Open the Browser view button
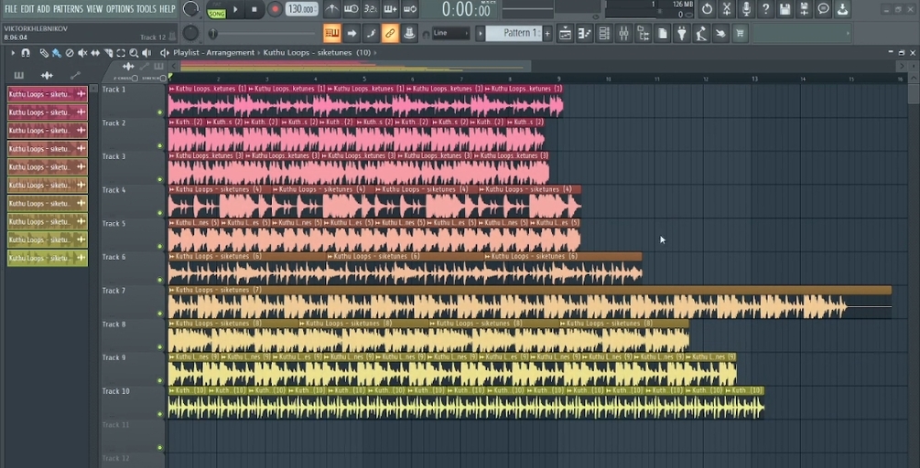 [x=643, y=34]
